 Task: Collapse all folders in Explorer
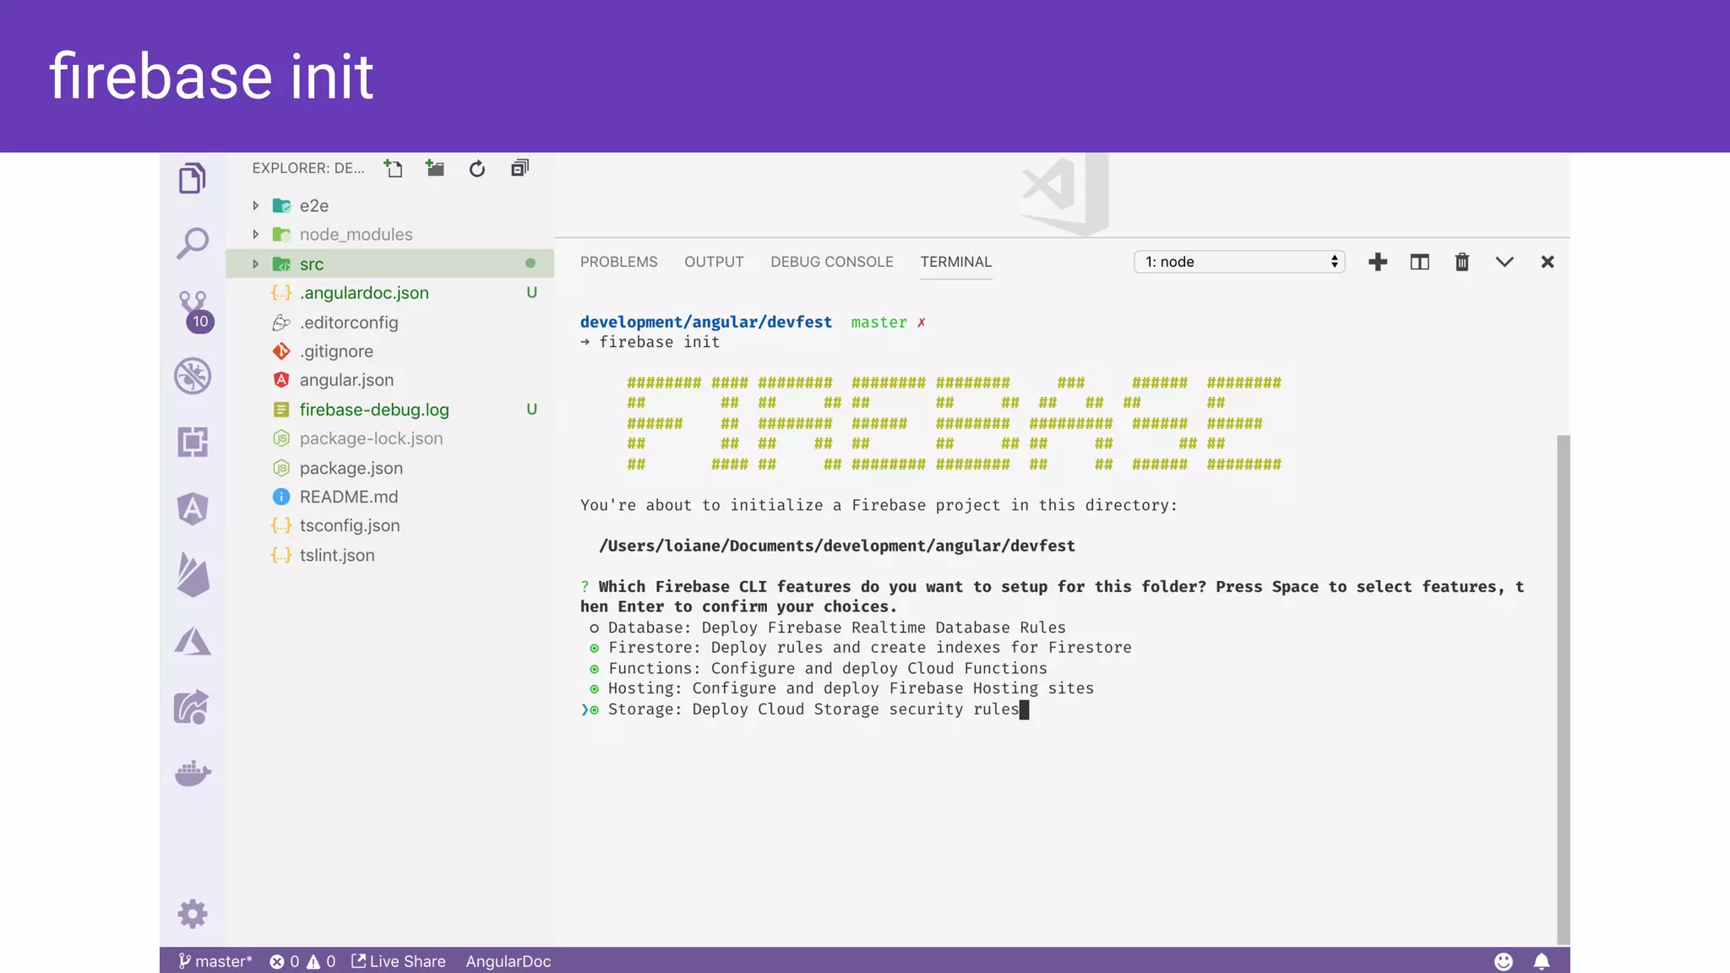click(x=520, y=168)
